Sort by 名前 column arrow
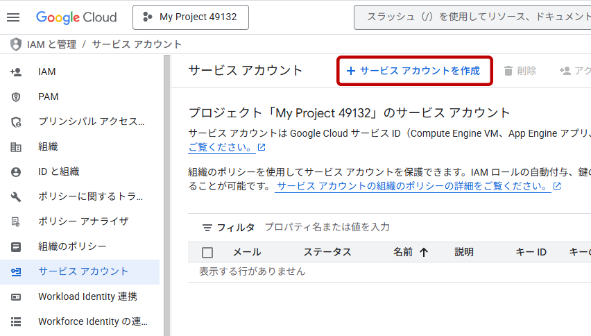Viewport: 591px width, 336px height. pyautogui.click(x=424, y=253)
